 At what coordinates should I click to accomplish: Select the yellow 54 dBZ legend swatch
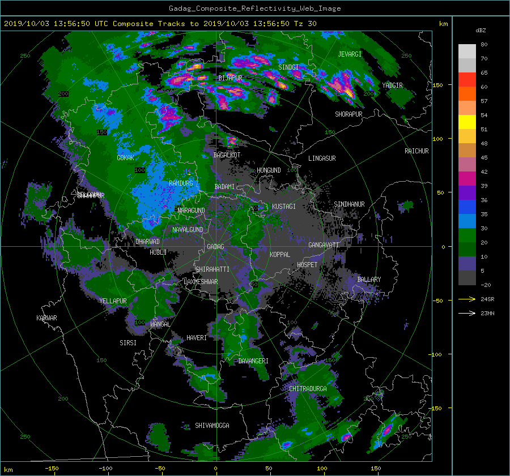click(467, 122)
